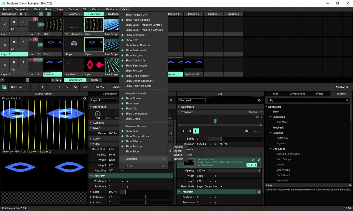Close the Help panel
The height and width of the screenshot is (211, 353).
point(350,185)
